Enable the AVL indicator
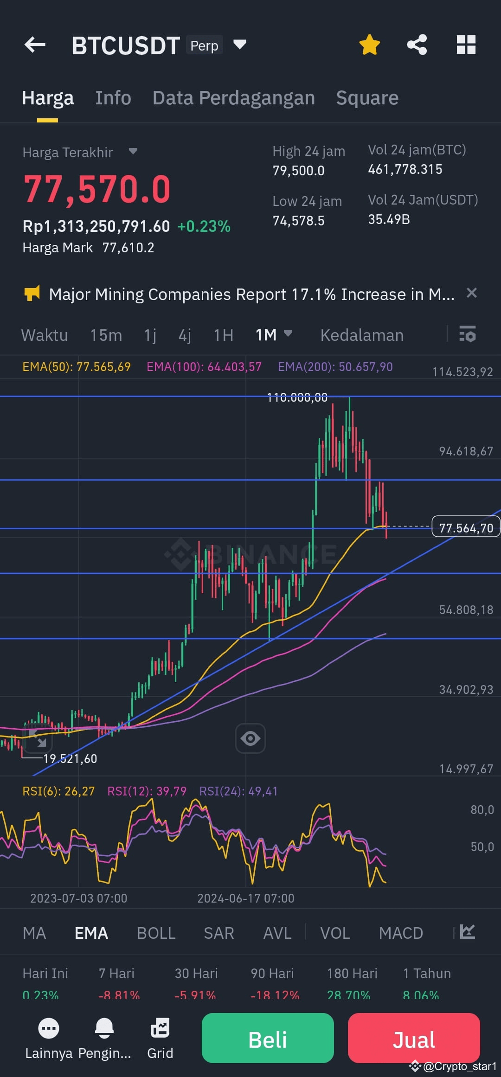The height and width of the screenshot is (1077, 501). [x=277, y=933]
